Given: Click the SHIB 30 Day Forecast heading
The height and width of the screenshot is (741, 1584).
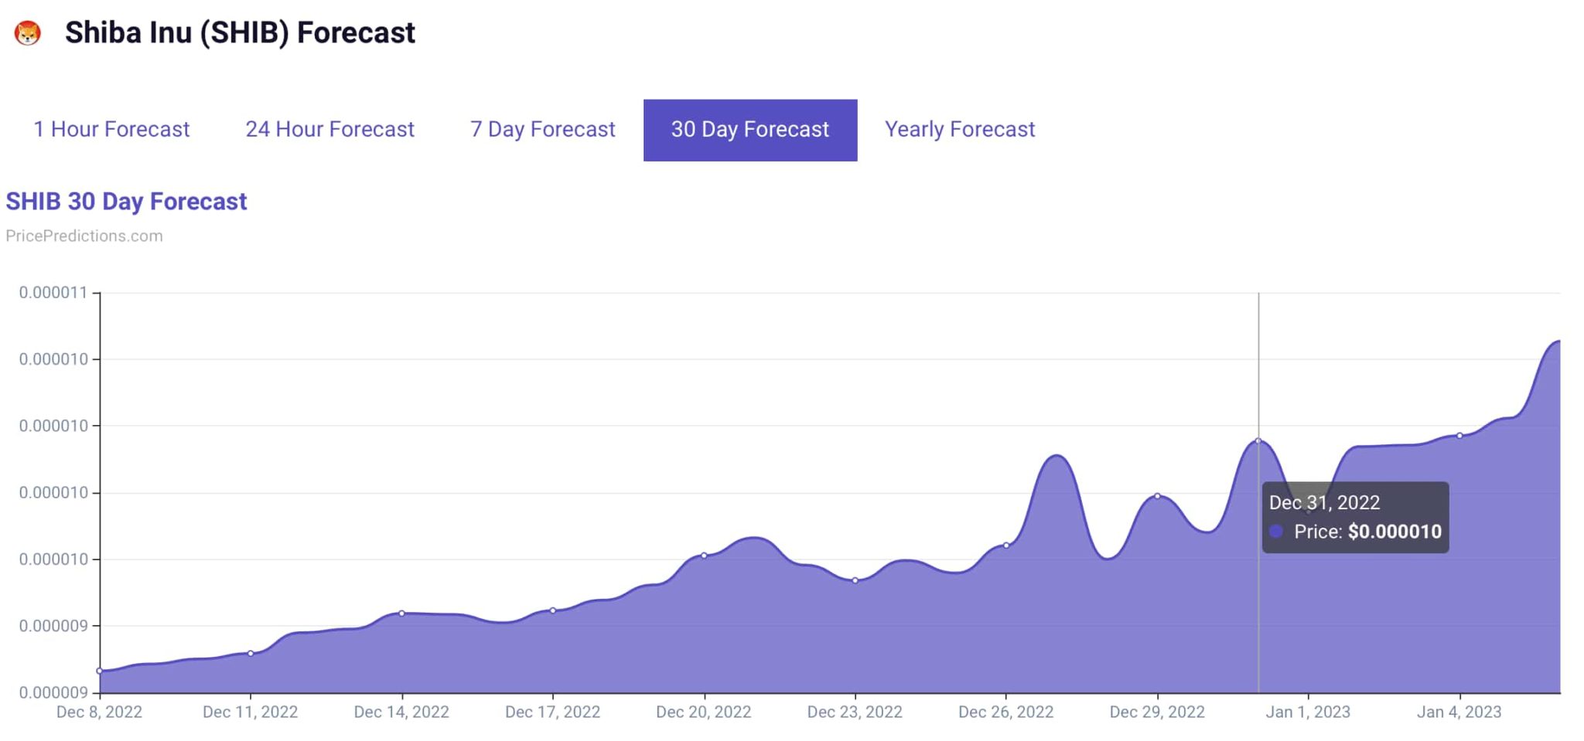Looking at the screenshot, I should coord(126,201).
